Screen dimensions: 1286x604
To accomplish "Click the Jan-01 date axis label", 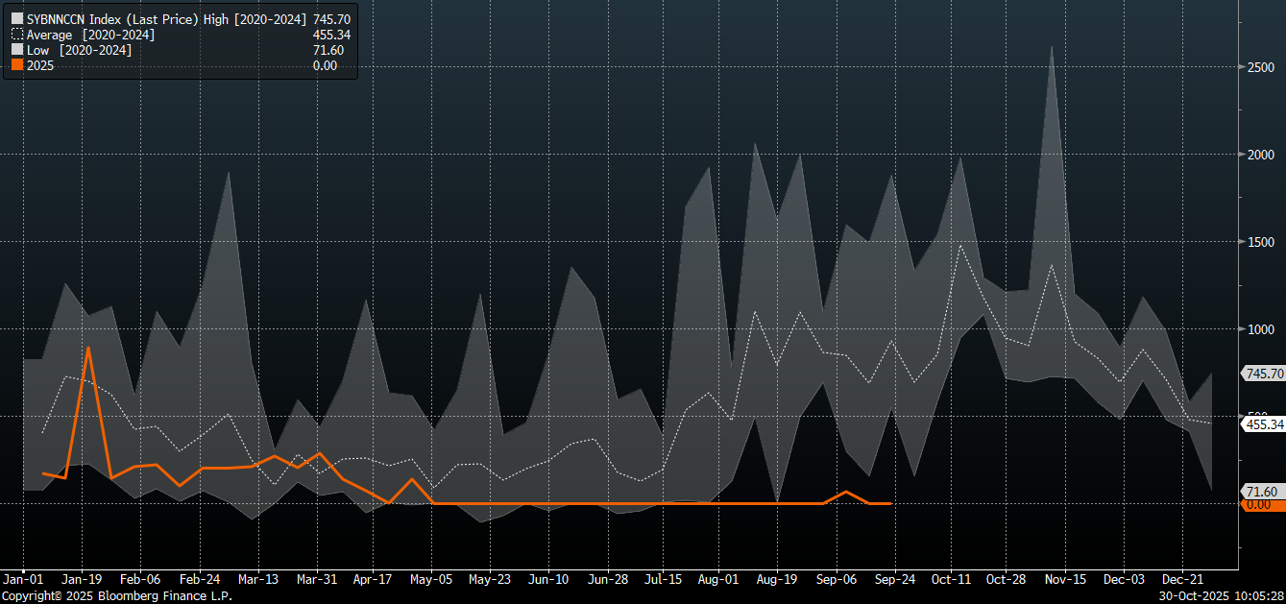I will coord(23,580).
